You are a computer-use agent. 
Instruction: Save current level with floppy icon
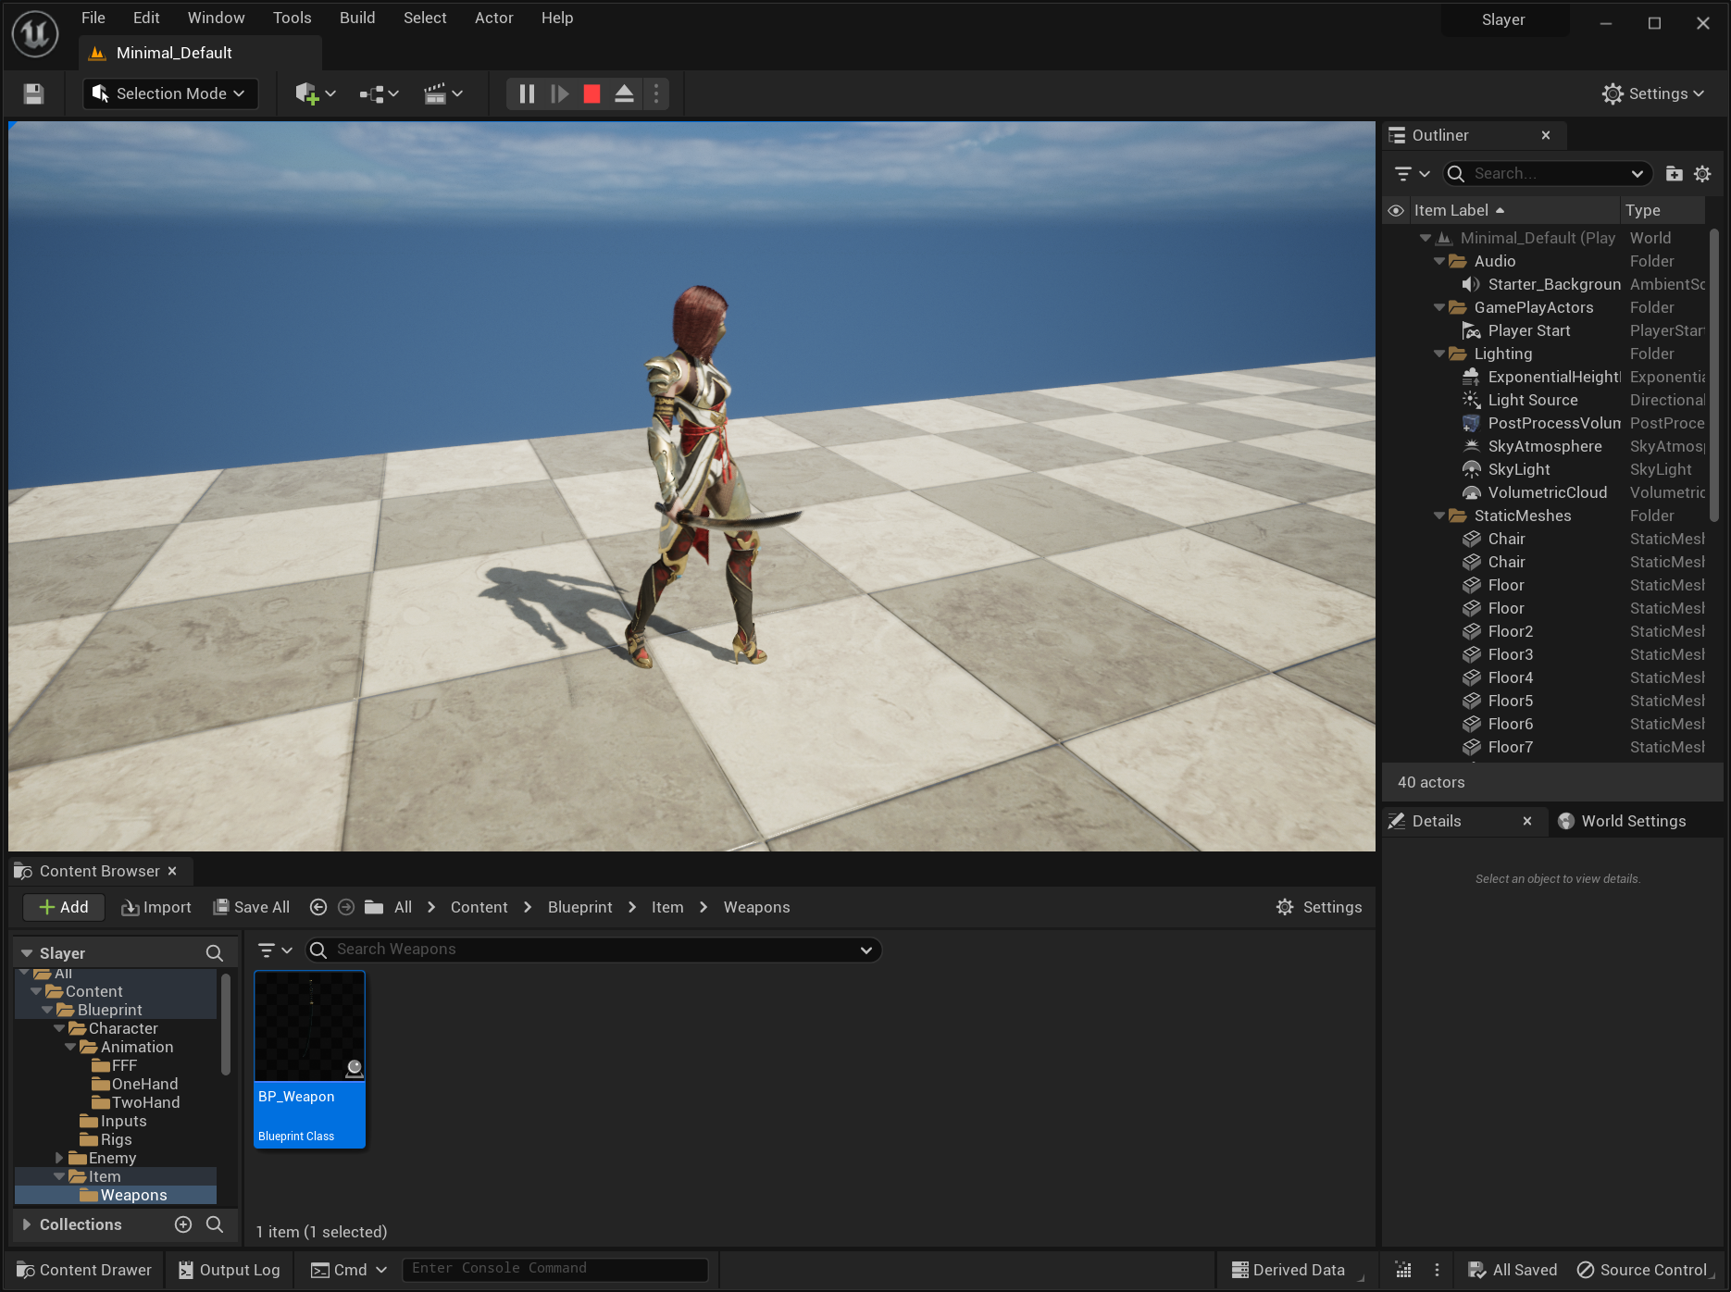pyautogui.click(x=33, y=93)
